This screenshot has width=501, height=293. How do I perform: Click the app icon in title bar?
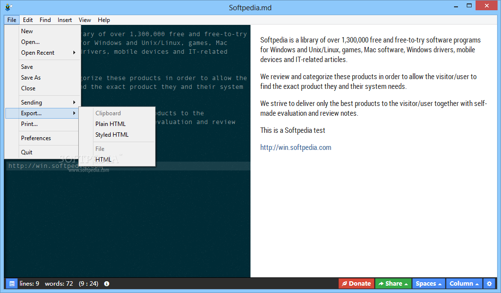click(x=9, y=7)
